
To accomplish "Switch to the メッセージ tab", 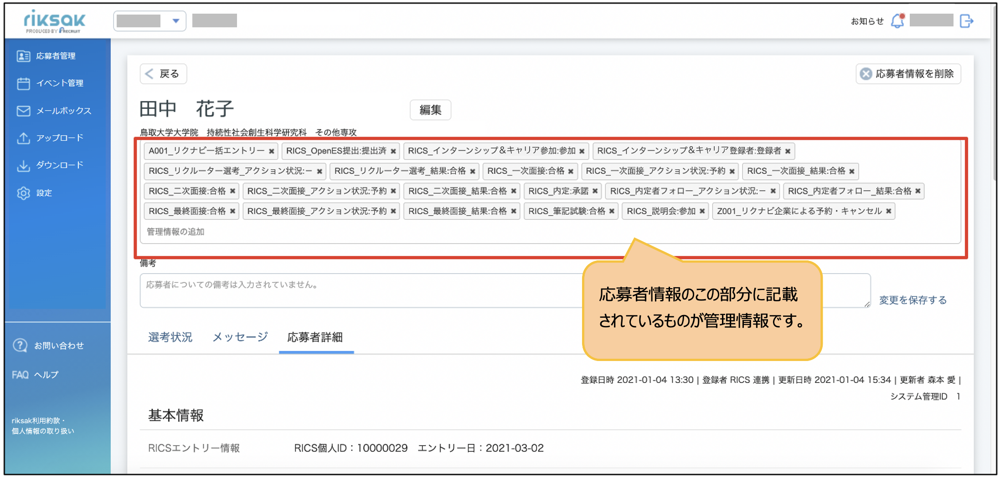I will coord(240,337).
